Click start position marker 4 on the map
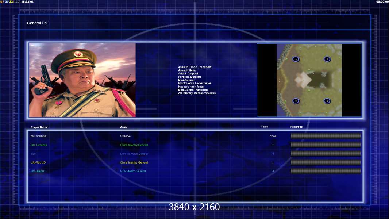Image resolution: width=389 pixels, height=219 pixels. (x=296, y=59)
